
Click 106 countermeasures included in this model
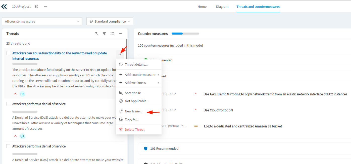[x=170, y=45]
